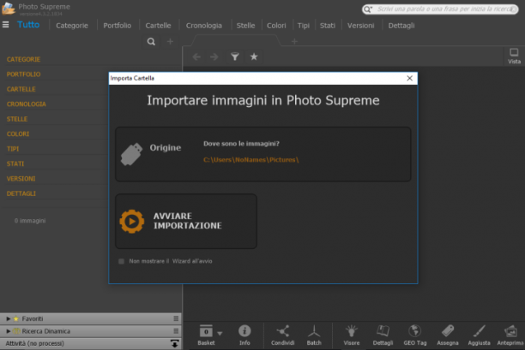Go forward with the right arrow
Screen dimensions: 525x350
[214, 56]
